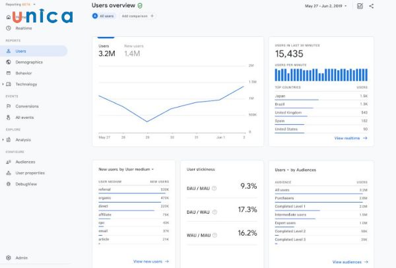Click help icon beside first DAU / MAU
This screenshot has height=268, width=396.
tap(214, 187)
